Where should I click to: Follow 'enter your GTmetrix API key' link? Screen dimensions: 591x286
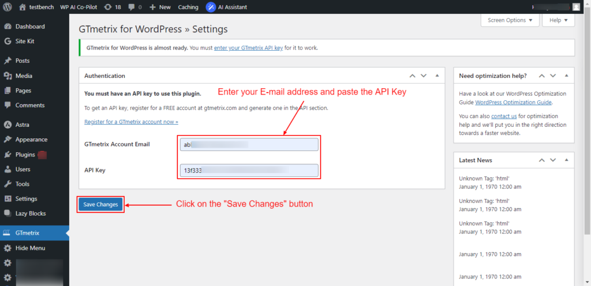click(x=248, y=48)
